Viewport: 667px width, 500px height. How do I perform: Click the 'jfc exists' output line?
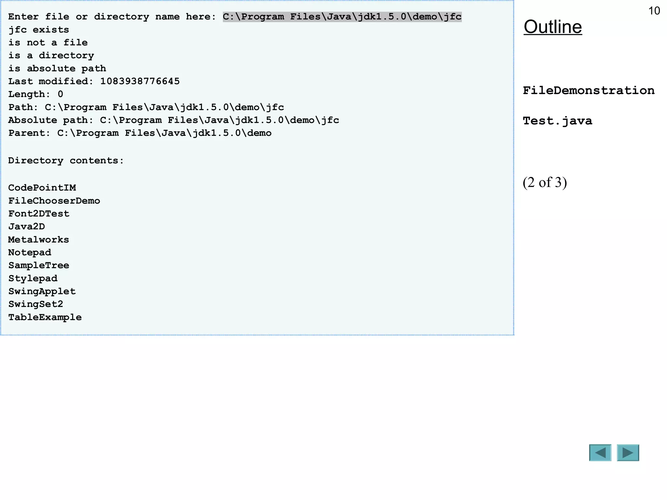pyautogui.click(x=39, y=30)
